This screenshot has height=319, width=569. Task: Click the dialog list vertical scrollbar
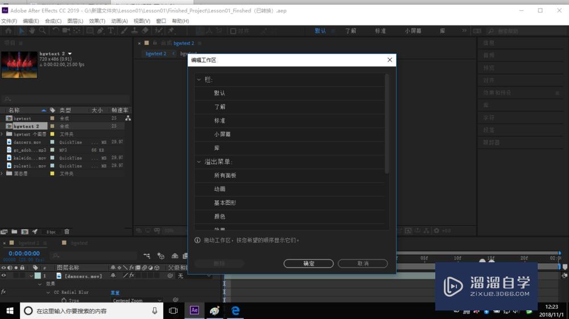pyautogui.click(x=387, y=124)
